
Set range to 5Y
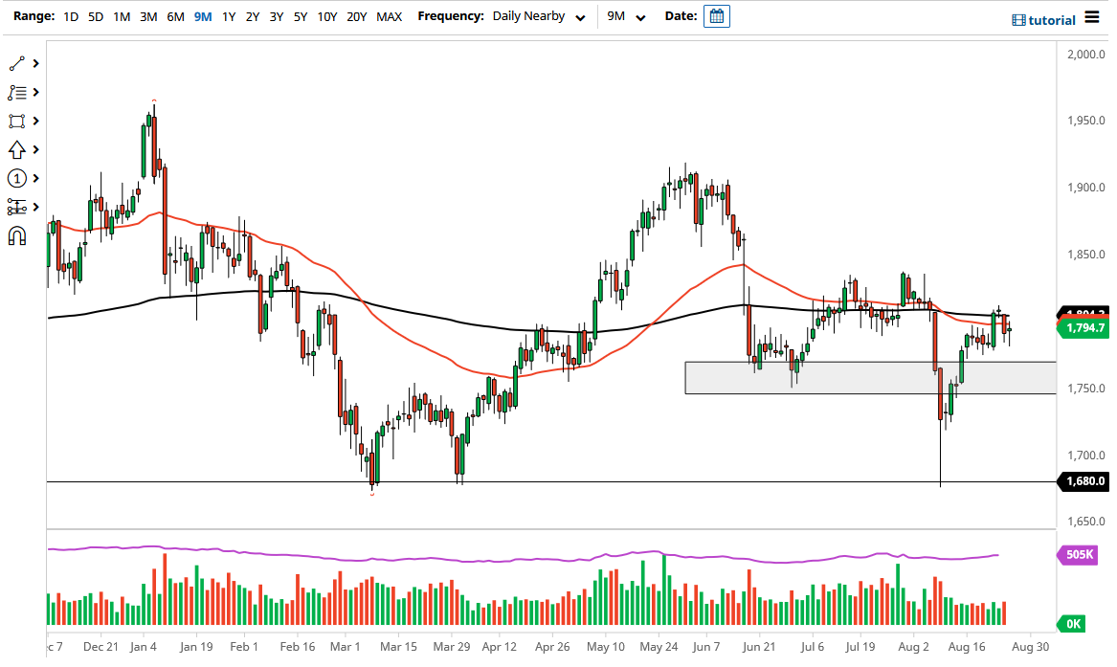coord(301,16)
